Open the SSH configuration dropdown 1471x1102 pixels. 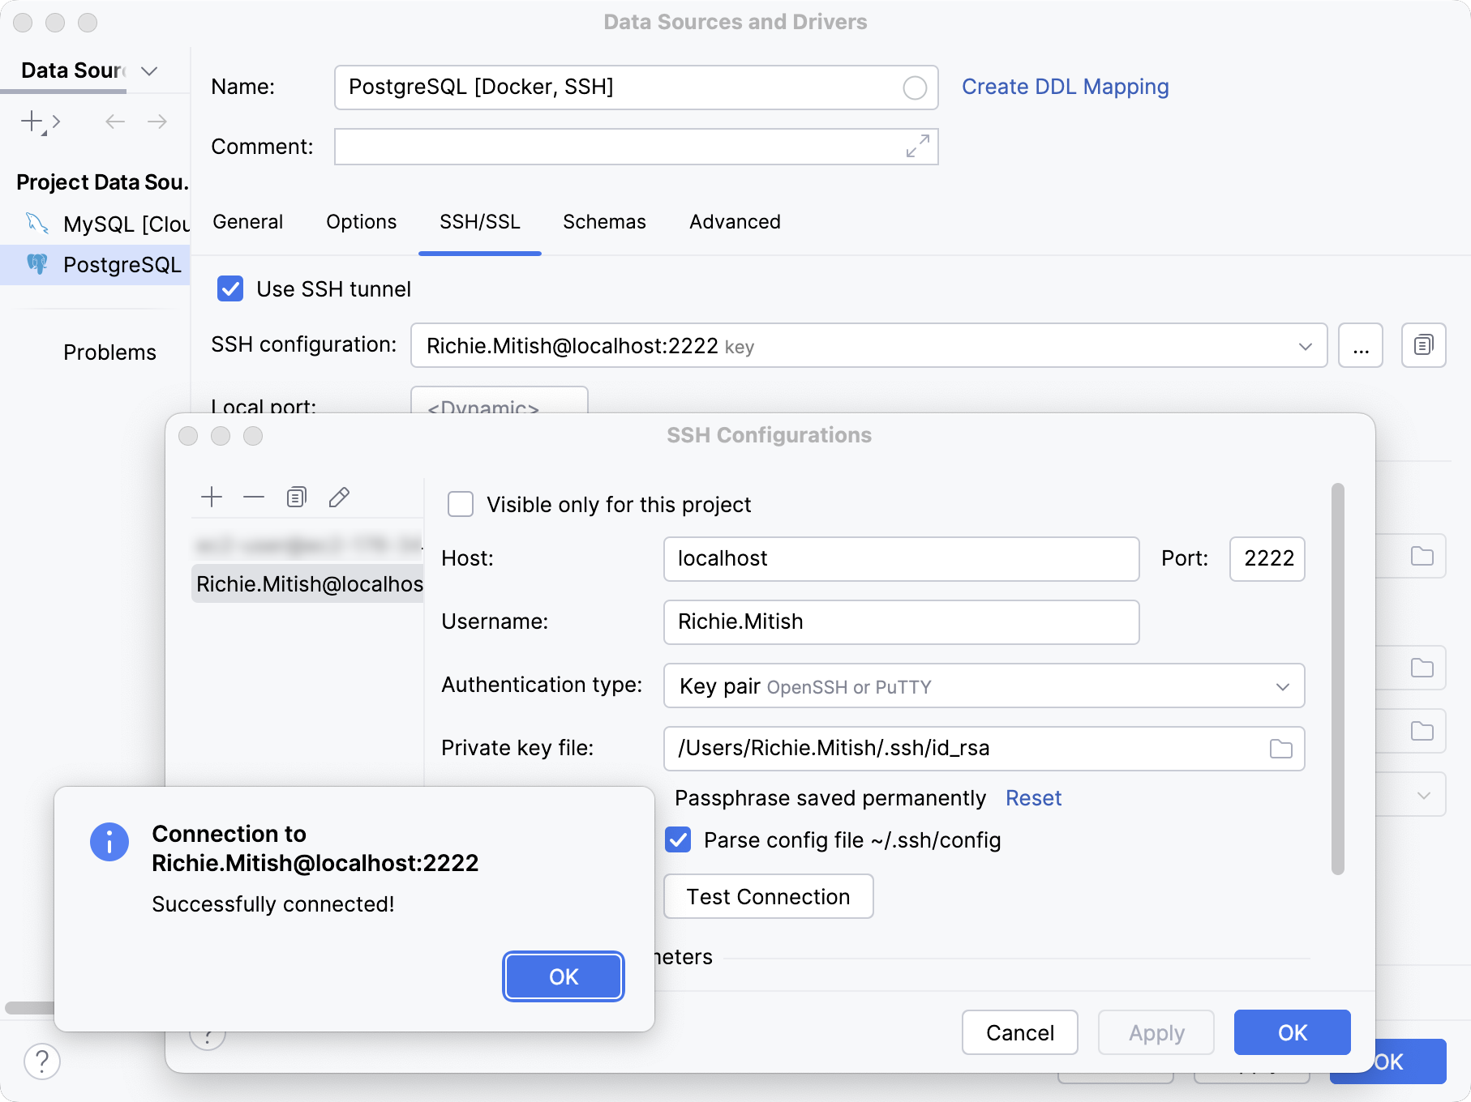1304,345
